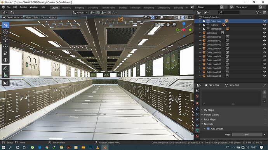Viewport: 268px width, 150px height.
Task: Open the File menu
Action: point(9,7)
